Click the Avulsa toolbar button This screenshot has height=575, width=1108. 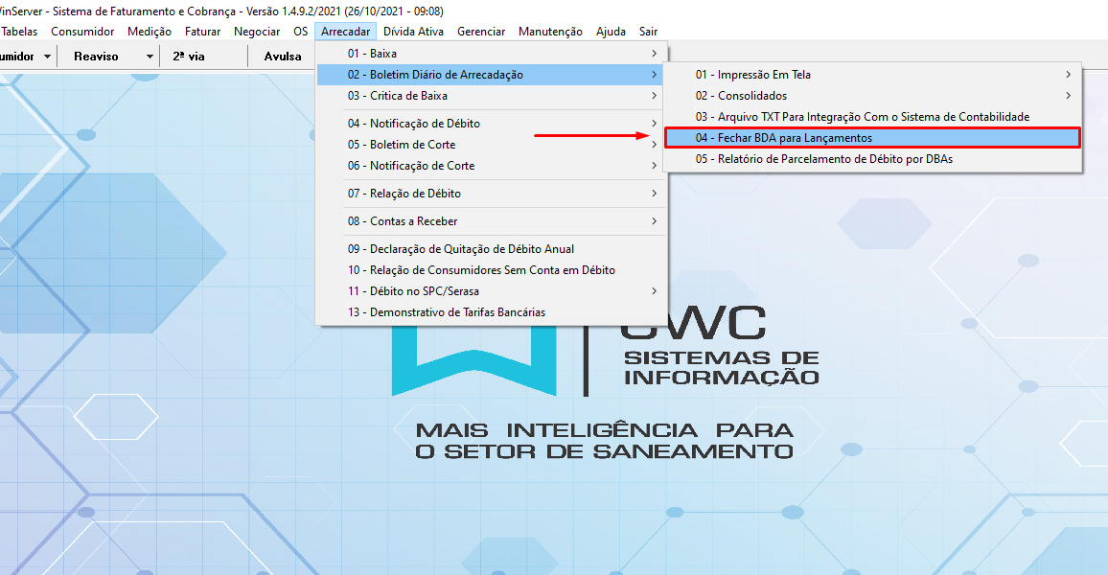click(282, 57)
